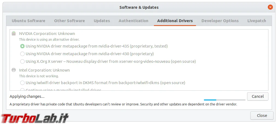Click the 'Software & Updates' window title

click(139, 7)
